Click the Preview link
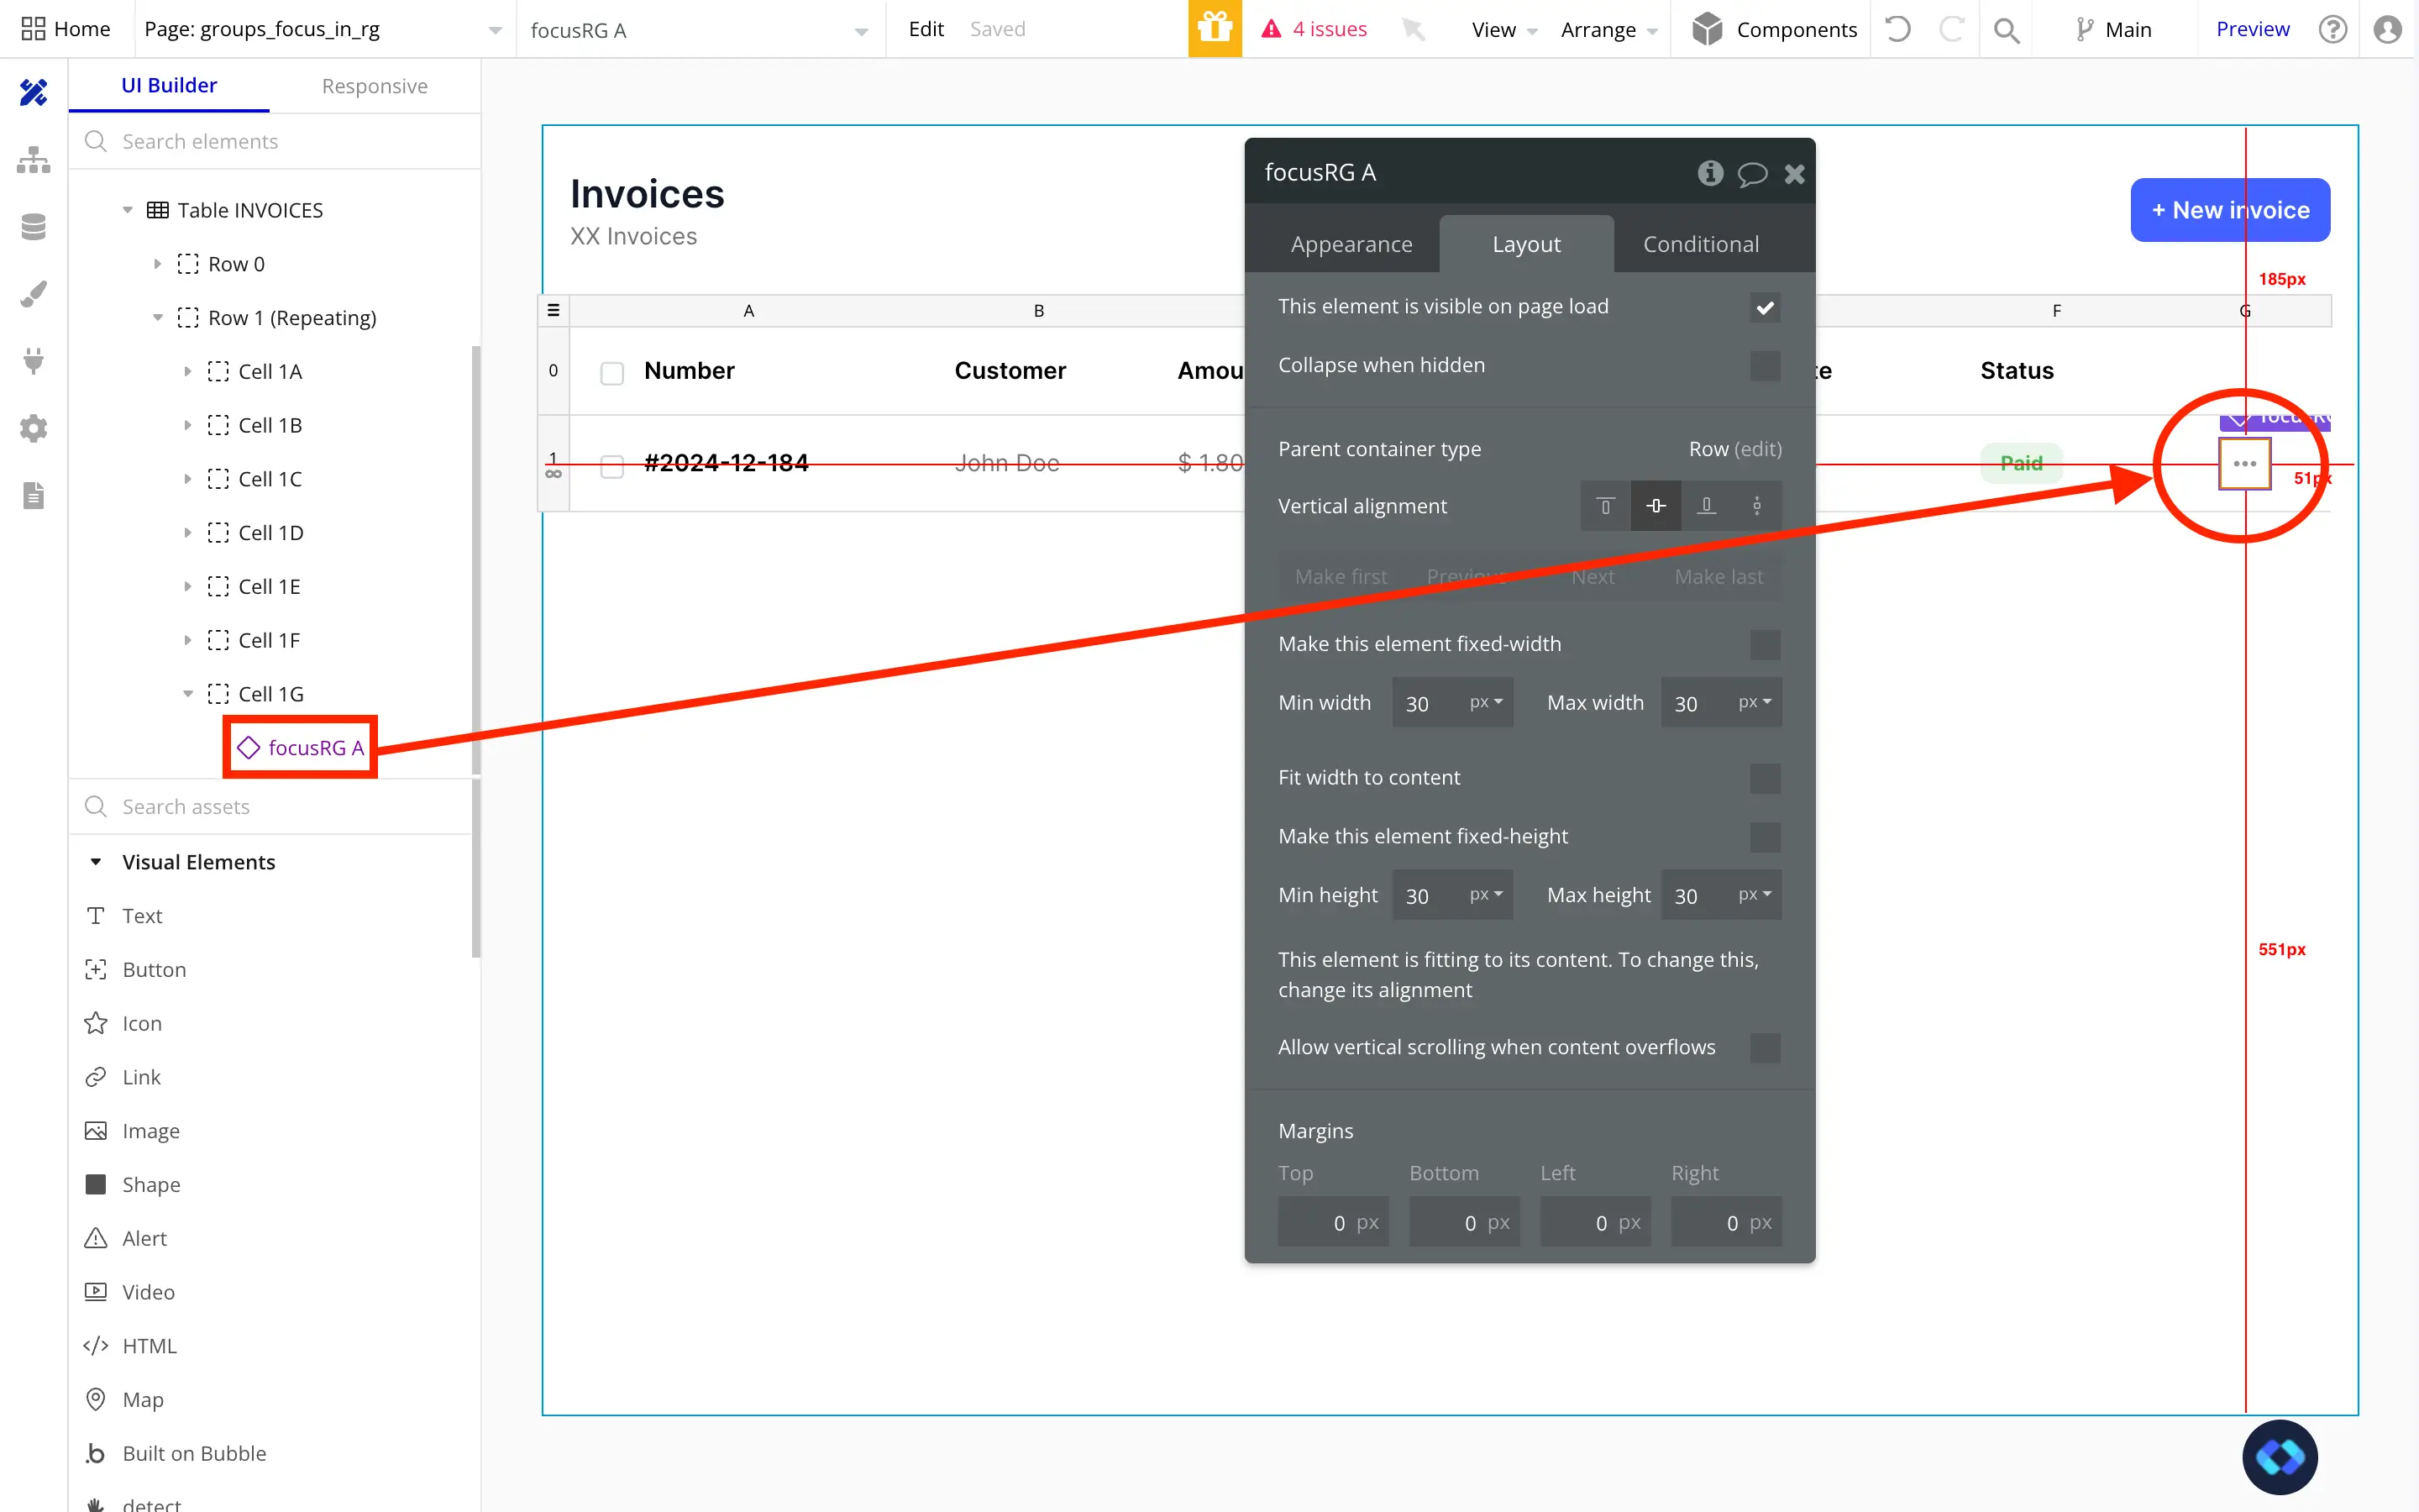 2251,29
